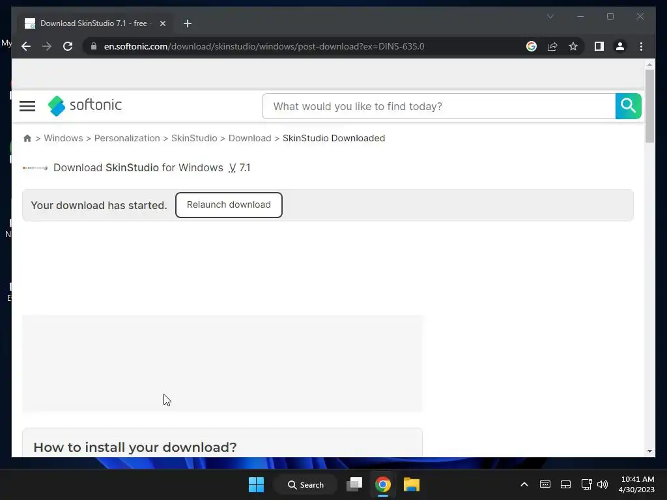Select the Download SkinStudio 7.1 tab
The image size is (667, 500).
click(x=94, y=23)
